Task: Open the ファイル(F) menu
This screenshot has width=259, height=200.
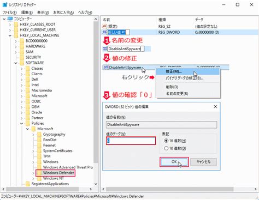Action: click(x=9, y=13)
